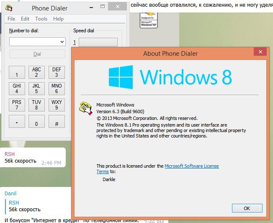Click the Terms link text
Image resolution: width=273 pixels, height=223 pixels.
(103, 171)
